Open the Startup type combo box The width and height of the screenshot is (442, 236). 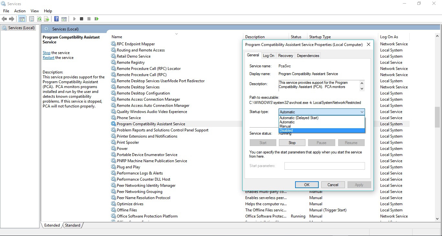[322, 112]
